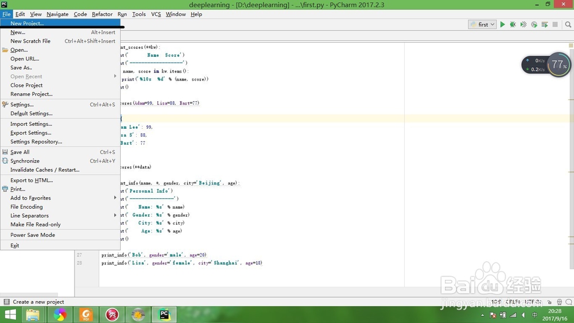Click the Synchronize refresh icon
The image size is (574, 323).
5,160
